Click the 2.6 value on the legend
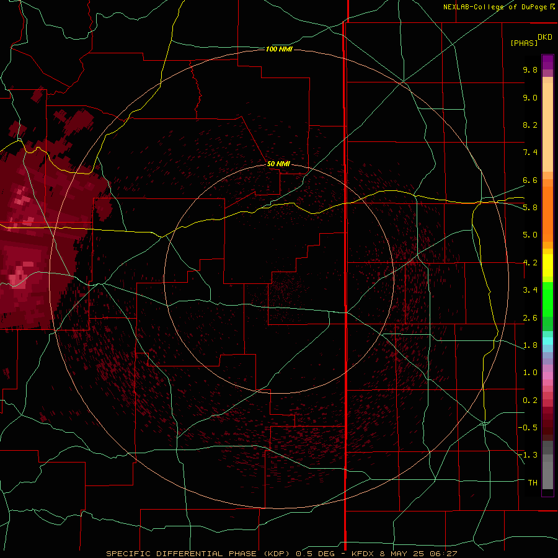Screen dimensions: 558x558 coord(530,318)
